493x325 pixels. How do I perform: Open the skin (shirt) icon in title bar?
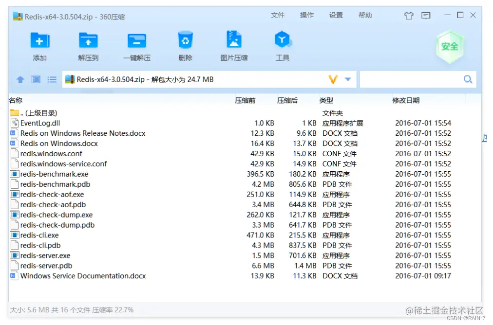[x=409, y=16]
